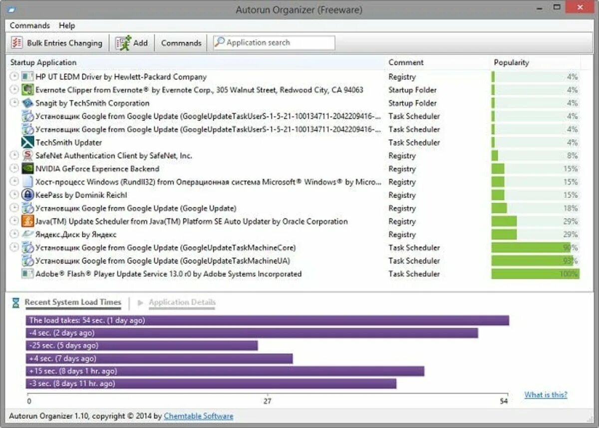Click the 'Startup Folder' comment in the Snagit row
599x428 pixels.
[412, 103]
